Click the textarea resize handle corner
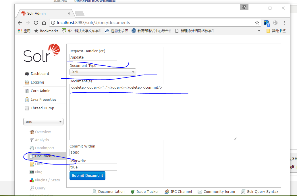 235,139
